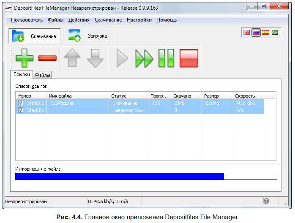
Task: Toggle the 3ifesf9sc link checkbox
Action: point(21,110)
